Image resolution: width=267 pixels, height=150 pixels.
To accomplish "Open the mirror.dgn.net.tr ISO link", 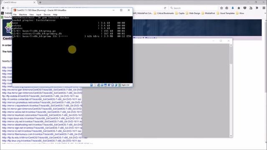I will click(42, 128).
